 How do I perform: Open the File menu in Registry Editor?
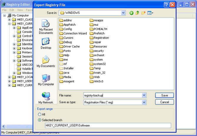coord(4,10)
